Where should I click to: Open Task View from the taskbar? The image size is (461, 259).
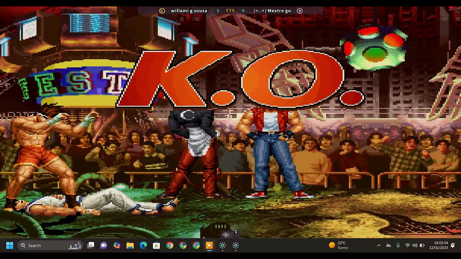[x=91, y=245]
